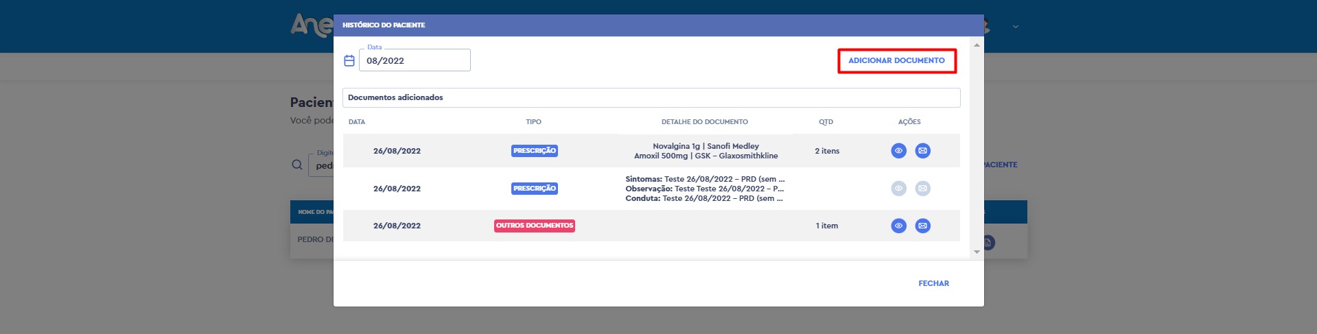This screenshot has width=1317, height=334.
Task: View the Novalgina prescription with eye icon
Action: (x=898, y=151)
